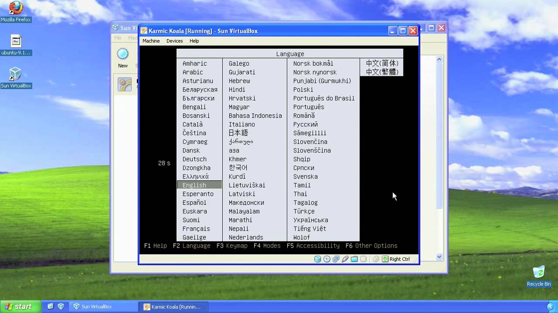Click F1 Help option

(156, 246)
